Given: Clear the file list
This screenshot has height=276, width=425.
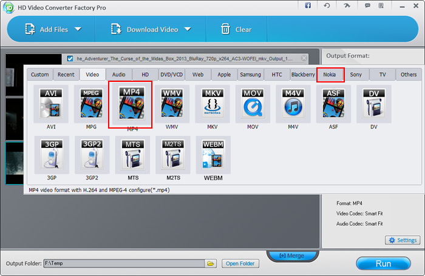Looking at the screenshot, I should [236, 29].
